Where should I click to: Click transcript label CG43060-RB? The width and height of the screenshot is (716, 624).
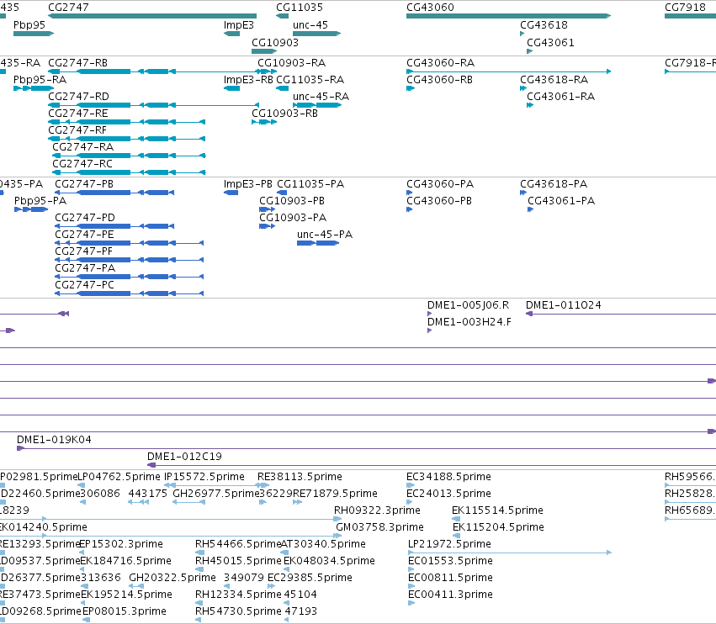[x=440, y=80]
